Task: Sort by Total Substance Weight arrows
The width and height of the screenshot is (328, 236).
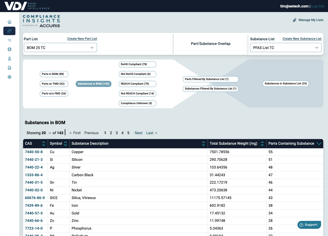Action: tap(262, 144)
